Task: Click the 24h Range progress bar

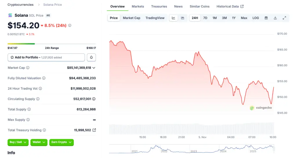Action: click(x=52, y=44)
